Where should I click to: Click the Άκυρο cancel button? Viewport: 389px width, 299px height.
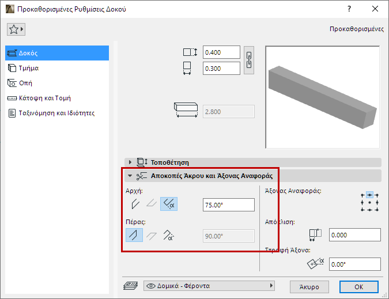click(x=309, y=287)
